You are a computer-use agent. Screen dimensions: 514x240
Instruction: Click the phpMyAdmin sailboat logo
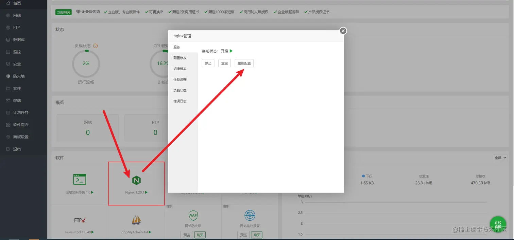(136, 220)
